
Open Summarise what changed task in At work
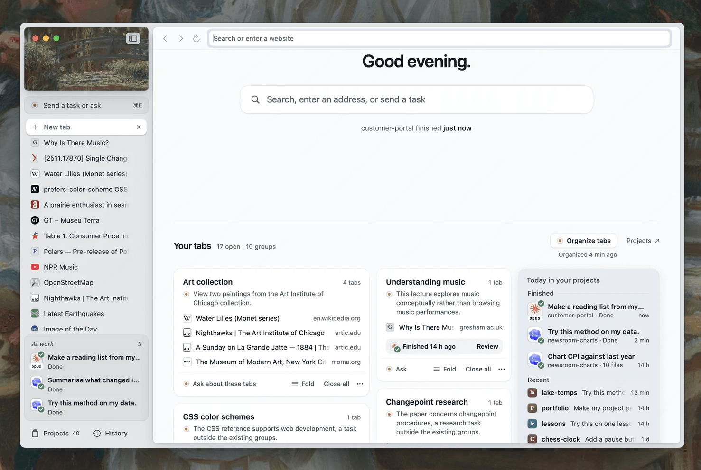tap(86, 384)
